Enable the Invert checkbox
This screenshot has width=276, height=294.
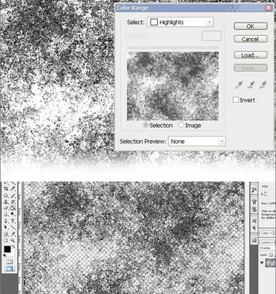click(x=236, y=100)
